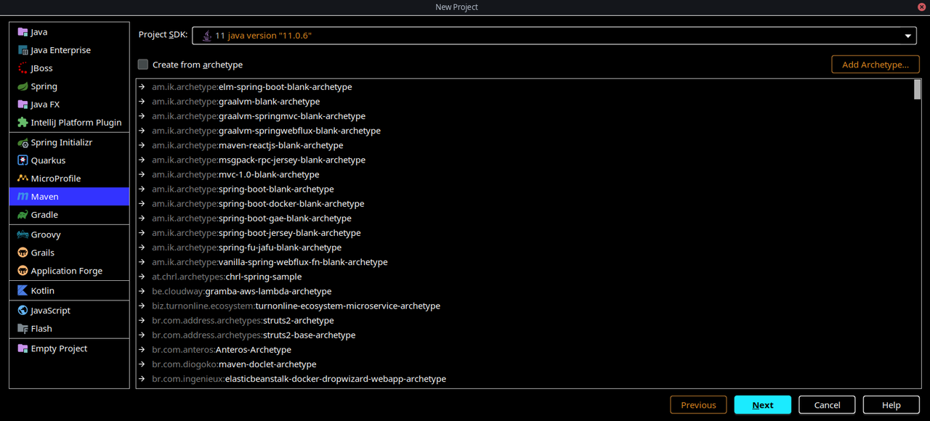Choose Spring Initializr label in sidebar
The height and width of the screenshot is (421, 930).
pos(62,142)
